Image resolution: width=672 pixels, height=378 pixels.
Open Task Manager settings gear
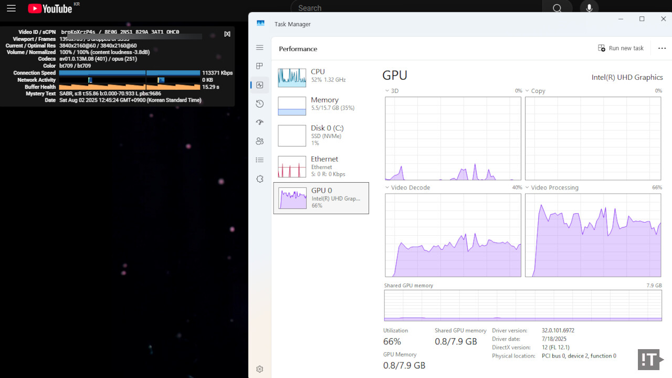pos(259,369)
